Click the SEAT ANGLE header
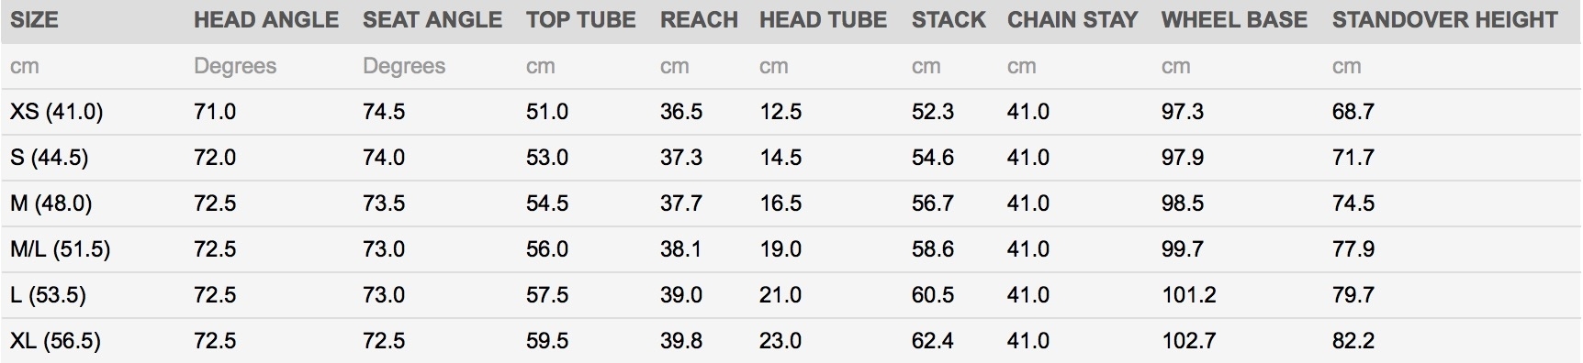This screenshot has width=1583, height=363. [x=432, y=19]
